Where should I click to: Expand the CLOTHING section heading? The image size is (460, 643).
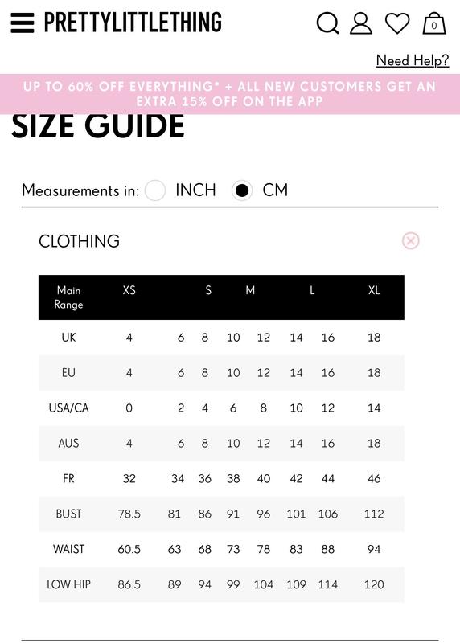(79, 241)
